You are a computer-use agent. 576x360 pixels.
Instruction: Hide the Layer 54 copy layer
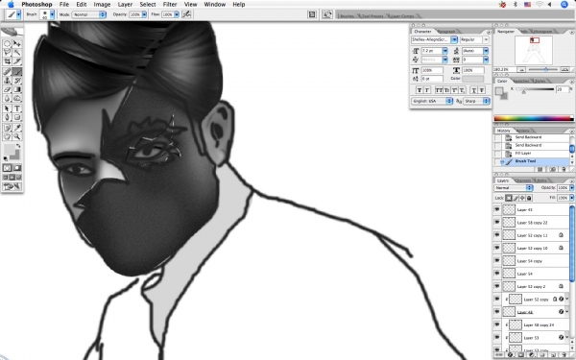pyautogui.click(x=497, y=261)
